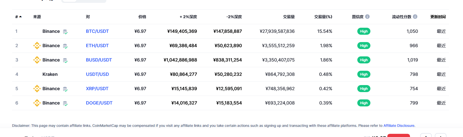Click the info icon beside 置信度
Screen dimensions: 463x137
pos(368,17)
